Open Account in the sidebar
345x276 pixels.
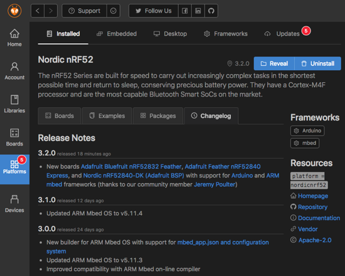pos(14,71)
